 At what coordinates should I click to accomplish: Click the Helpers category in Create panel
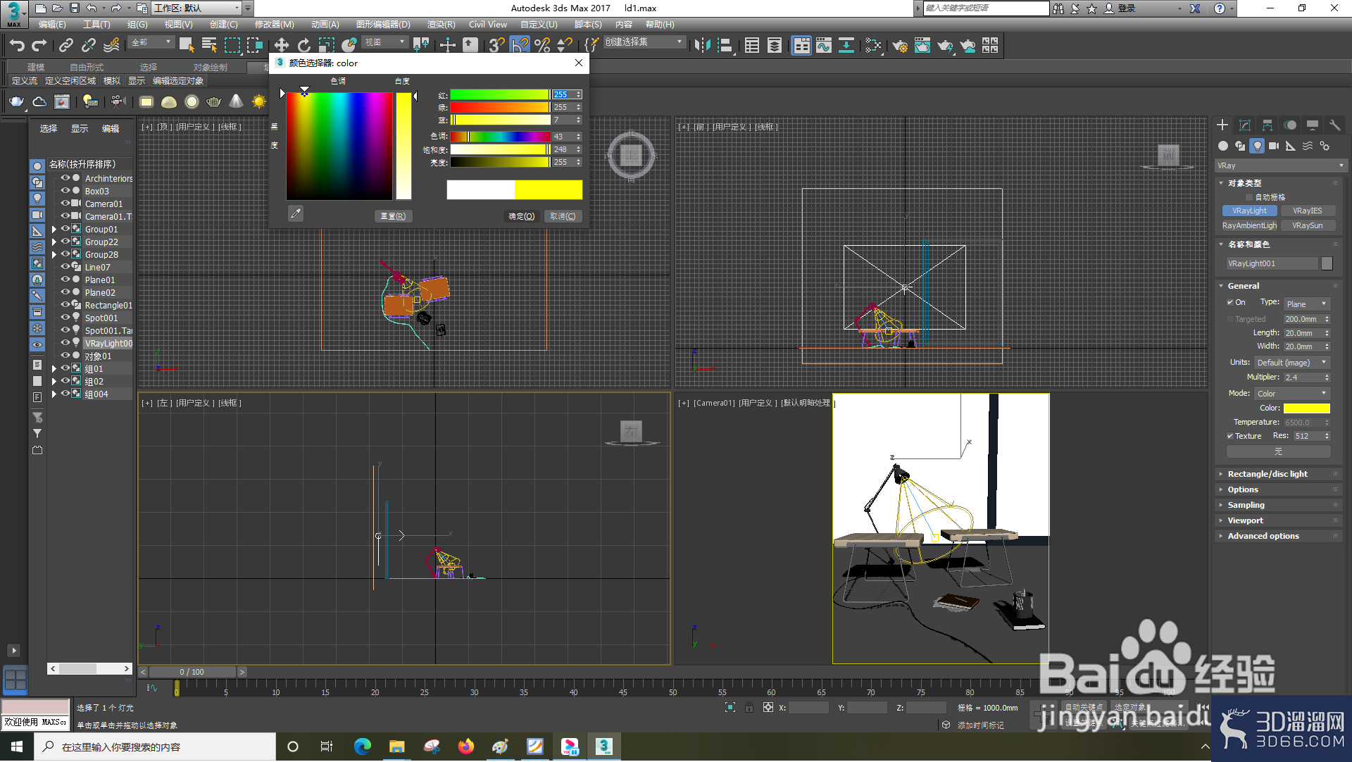[x=1291, y=146]
